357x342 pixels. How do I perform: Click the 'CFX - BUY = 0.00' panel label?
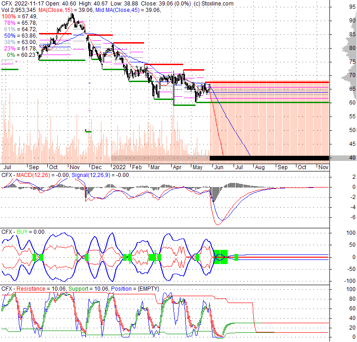point(23,232)
